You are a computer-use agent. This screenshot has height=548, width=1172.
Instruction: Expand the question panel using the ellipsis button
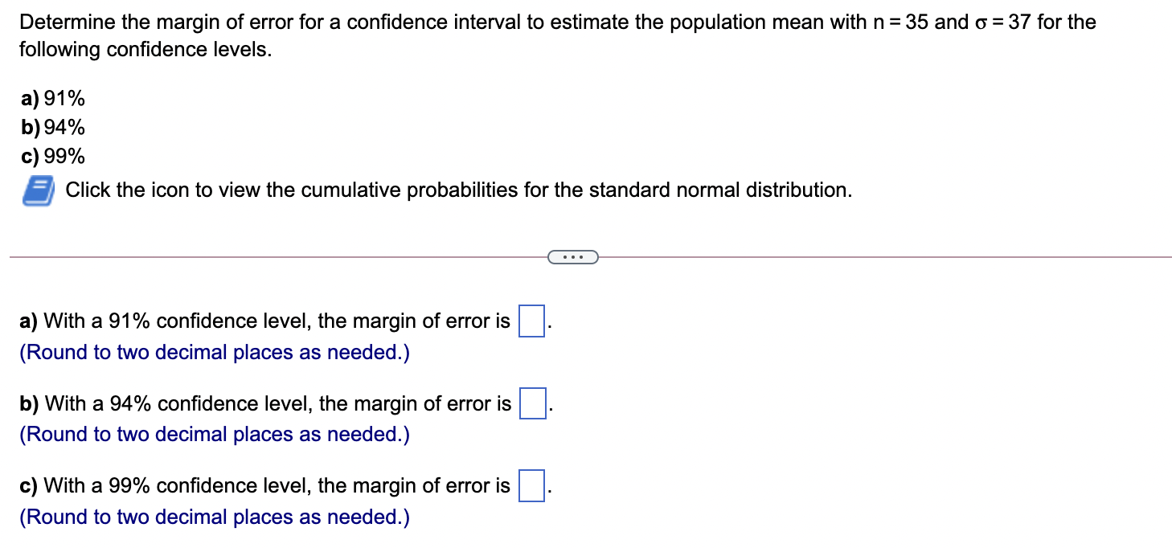(572, 256)
